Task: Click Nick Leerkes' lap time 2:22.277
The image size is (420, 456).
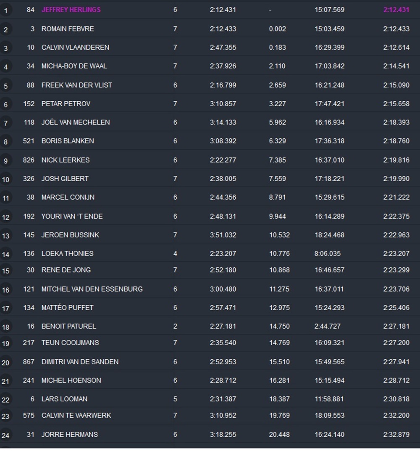Action: [x=223, y=160]
